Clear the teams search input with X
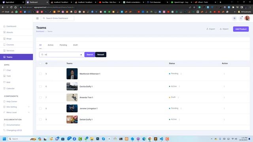 tap(81, 55)
